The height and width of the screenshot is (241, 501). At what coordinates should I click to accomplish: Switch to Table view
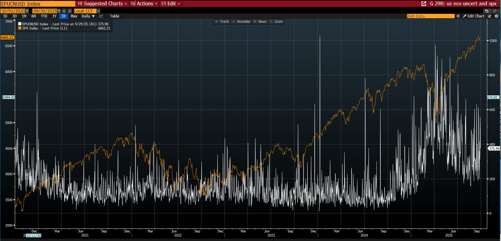point(114,16)
